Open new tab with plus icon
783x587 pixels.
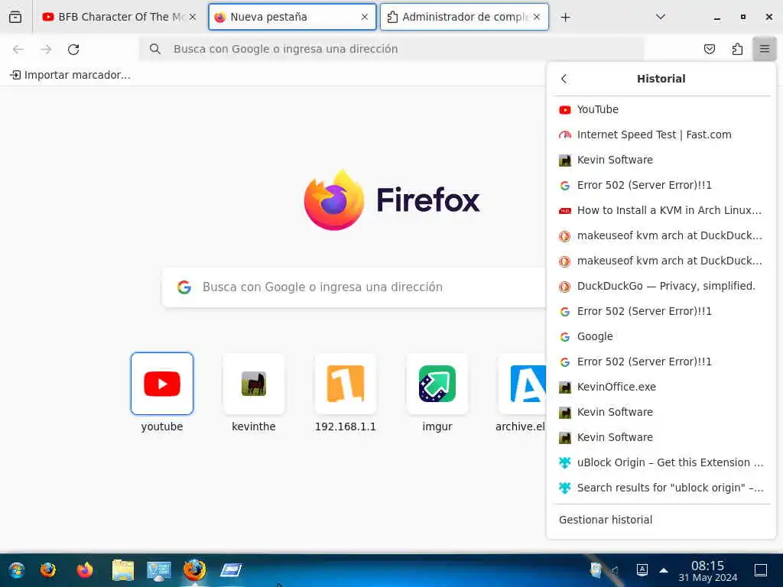[x=565, y=18]
